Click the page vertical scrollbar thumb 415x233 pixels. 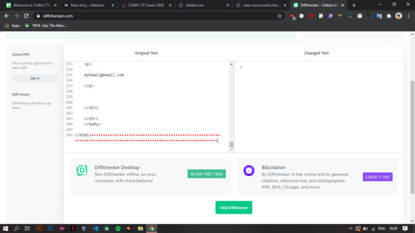412,137
